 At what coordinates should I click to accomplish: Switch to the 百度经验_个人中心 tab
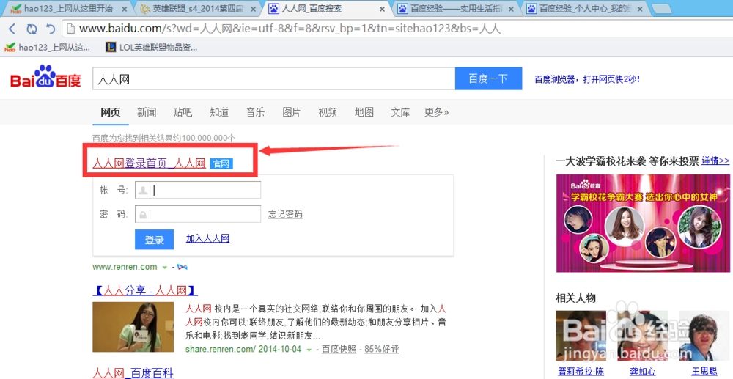click(586, 9)
